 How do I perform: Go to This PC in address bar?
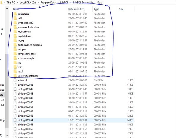point(11,2)
